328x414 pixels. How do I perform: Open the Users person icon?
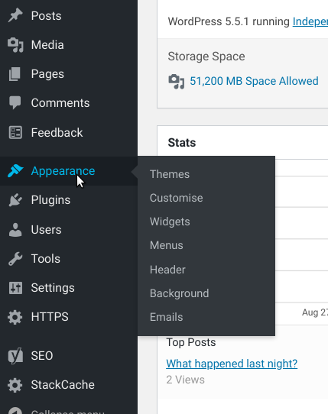pyautogui.click(x=15, y=230)
